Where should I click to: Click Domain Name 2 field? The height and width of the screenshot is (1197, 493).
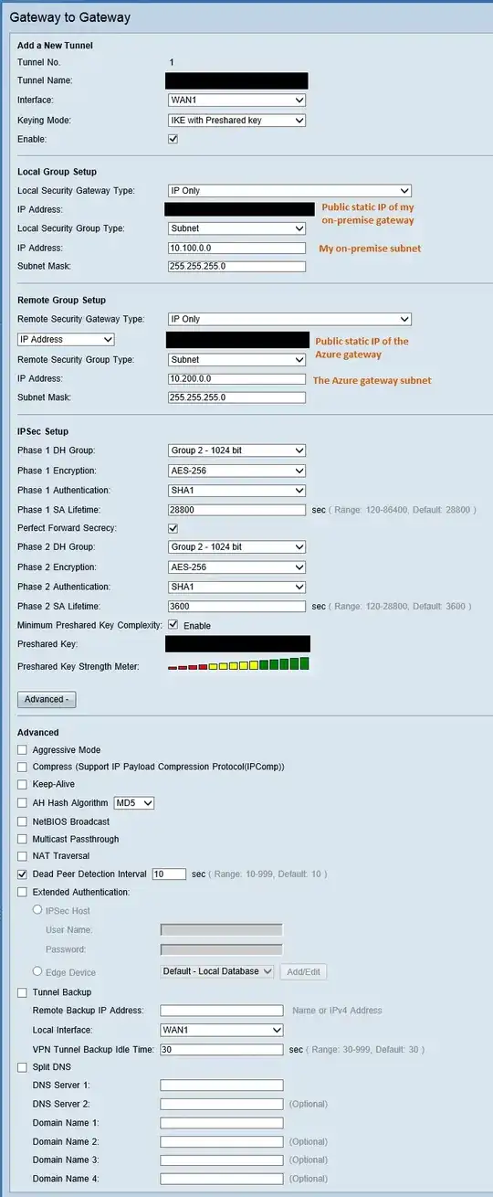221,1141
